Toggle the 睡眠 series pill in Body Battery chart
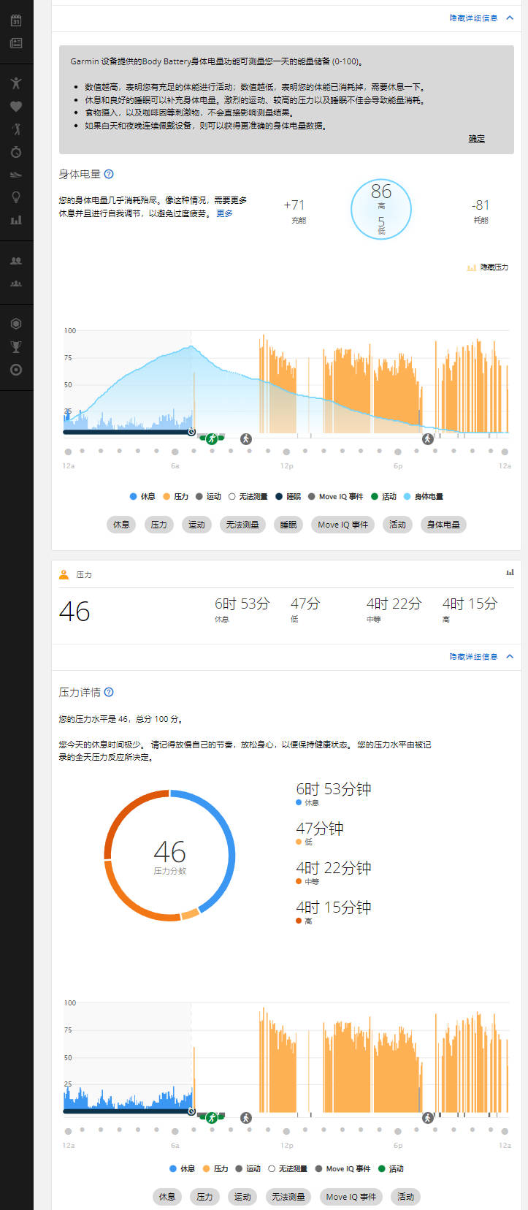528x1210 pixels. coord(288,525)
